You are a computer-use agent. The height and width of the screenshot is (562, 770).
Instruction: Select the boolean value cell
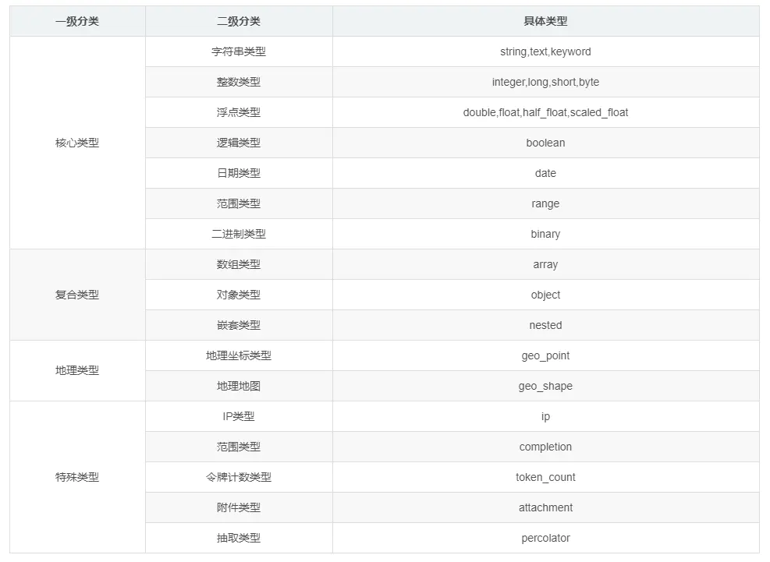pyautogui.click(x=545, y=143)
